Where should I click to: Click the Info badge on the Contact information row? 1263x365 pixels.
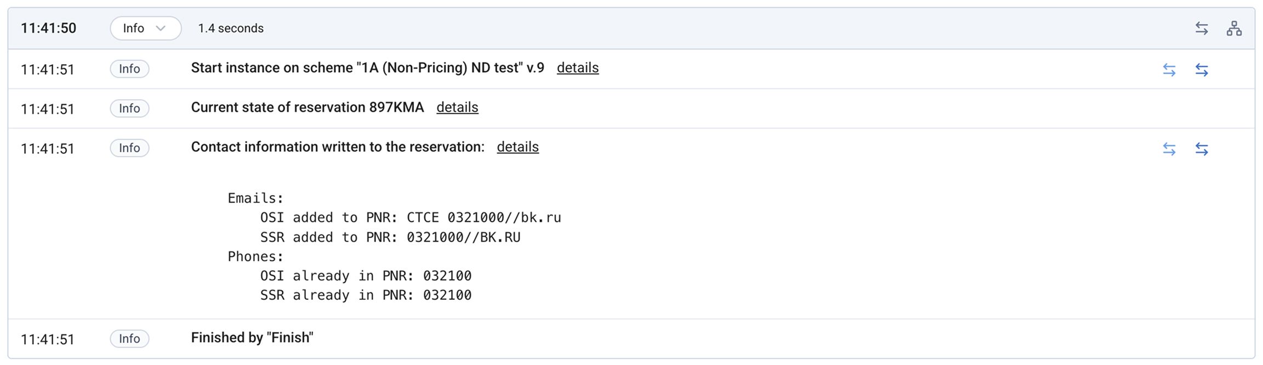coord(129,148)
